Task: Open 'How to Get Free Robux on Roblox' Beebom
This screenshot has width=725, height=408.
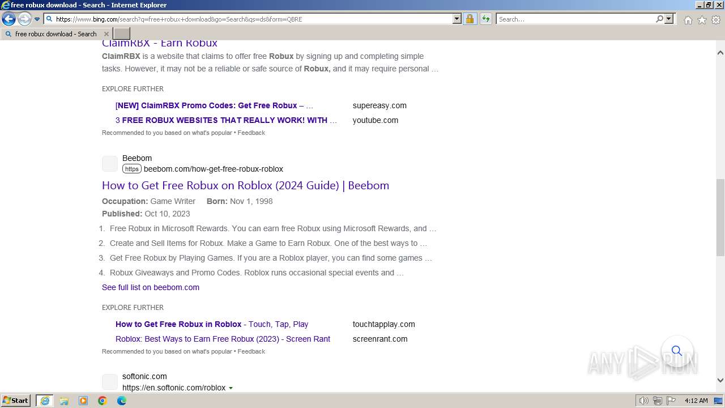Action: tap(245, 185)
